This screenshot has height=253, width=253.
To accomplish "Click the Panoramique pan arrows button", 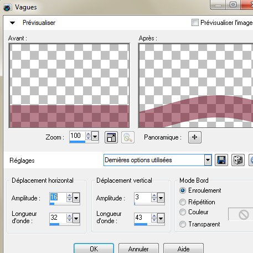I will pyautogui.click(x=195, y=137).
